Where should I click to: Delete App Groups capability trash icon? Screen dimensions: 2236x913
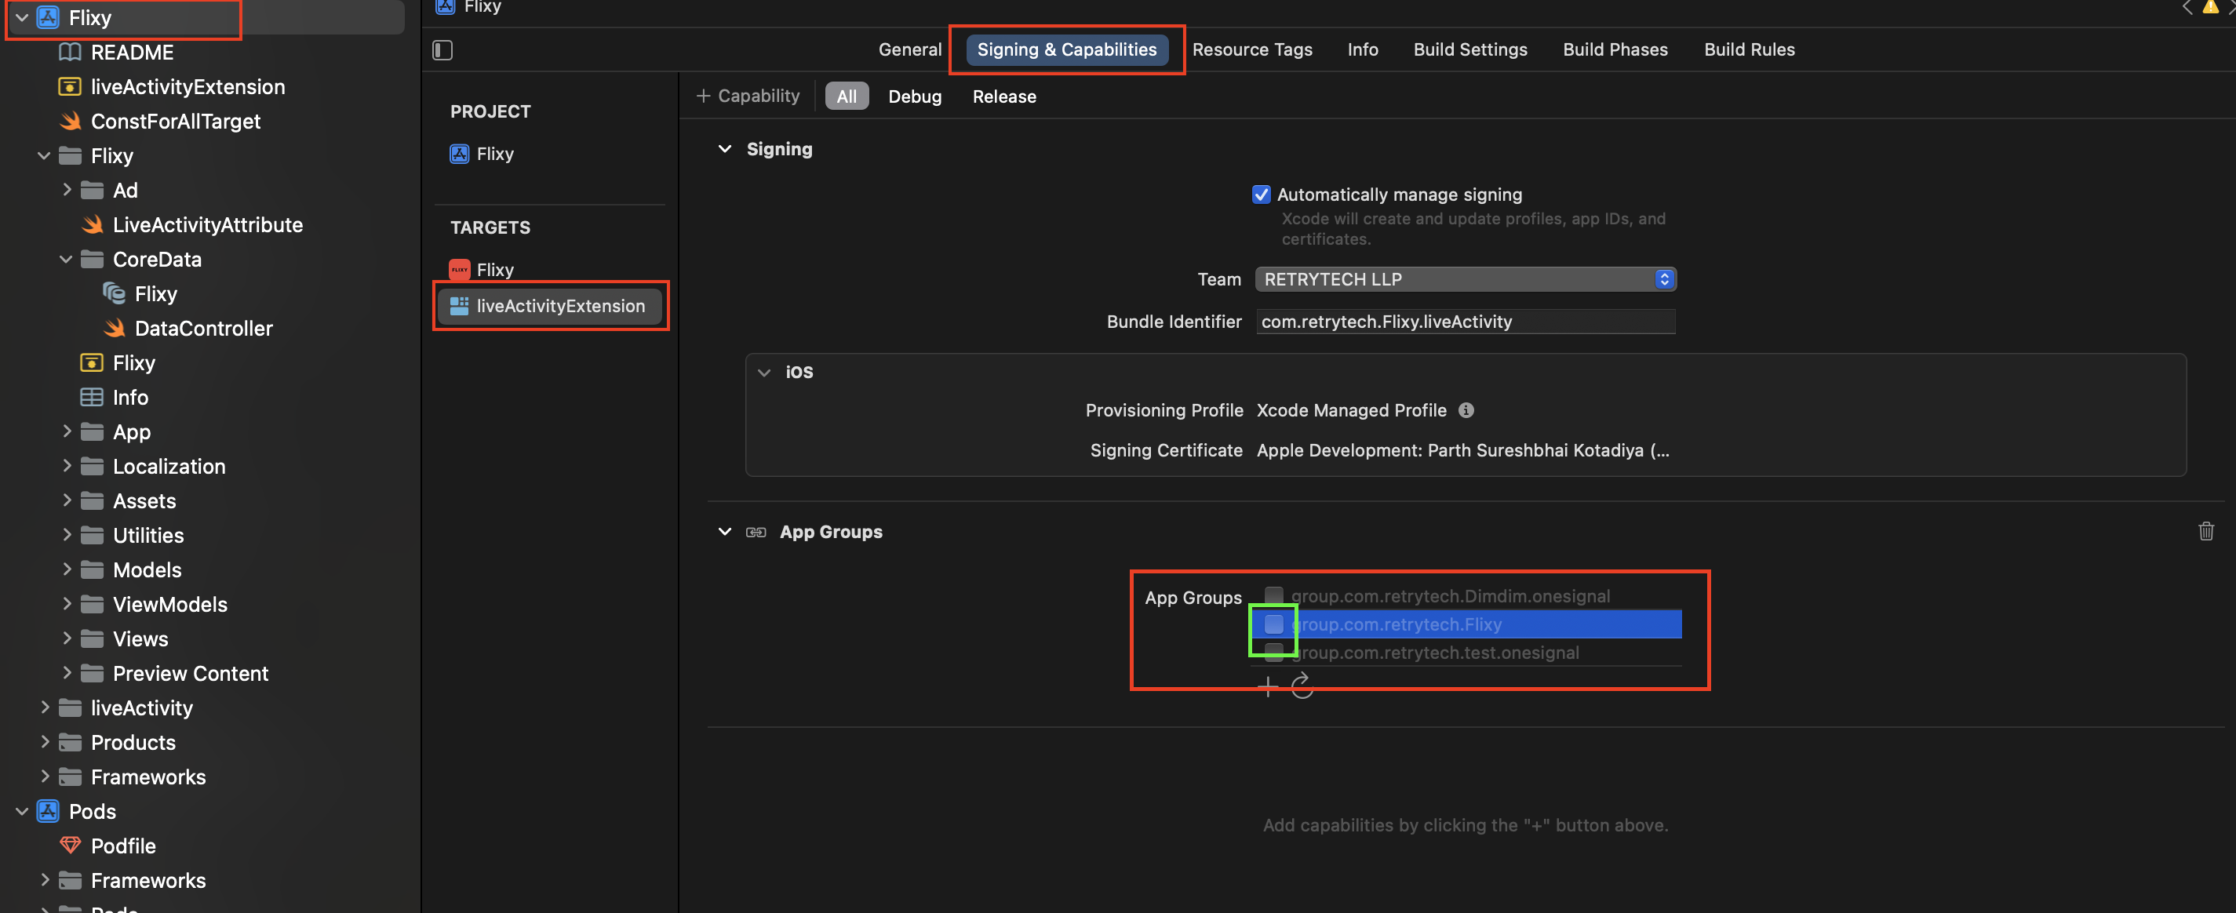coord(2205,531)
